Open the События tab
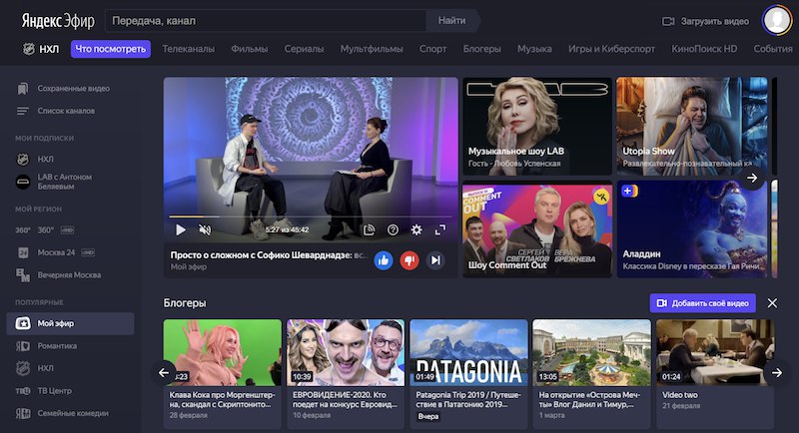This screenshot has height=433, width=799. point(773,49)
